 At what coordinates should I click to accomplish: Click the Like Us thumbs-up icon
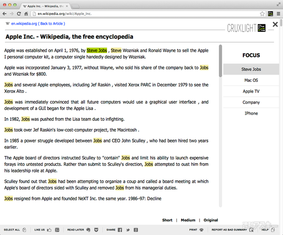point(49,230)
